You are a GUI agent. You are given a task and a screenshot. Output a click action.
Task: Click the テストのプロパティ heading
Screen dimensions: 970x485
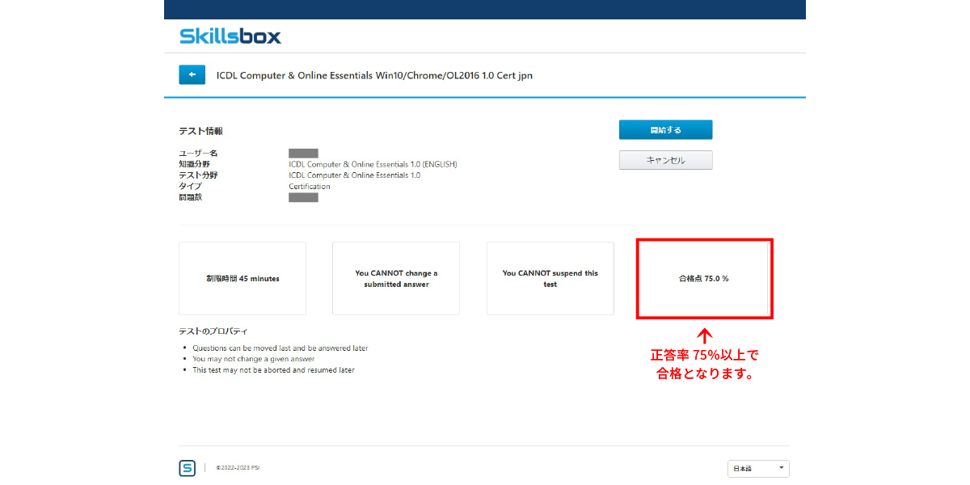[213, 331]
